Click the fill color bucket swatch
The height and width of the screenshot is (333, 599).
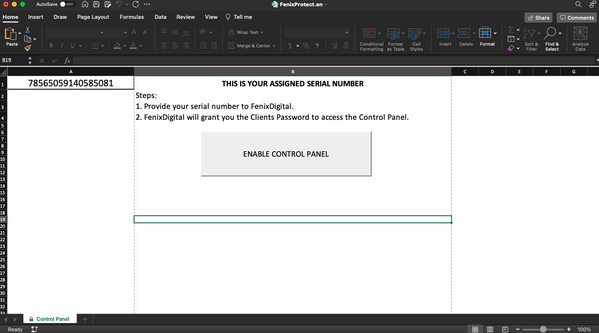click(x=117, y=46)
